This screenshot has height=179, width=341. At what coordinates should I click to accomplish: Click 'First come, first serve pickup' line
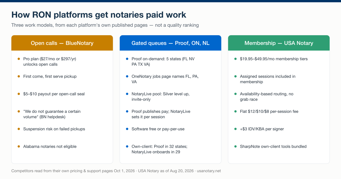(x=50, y=76)
